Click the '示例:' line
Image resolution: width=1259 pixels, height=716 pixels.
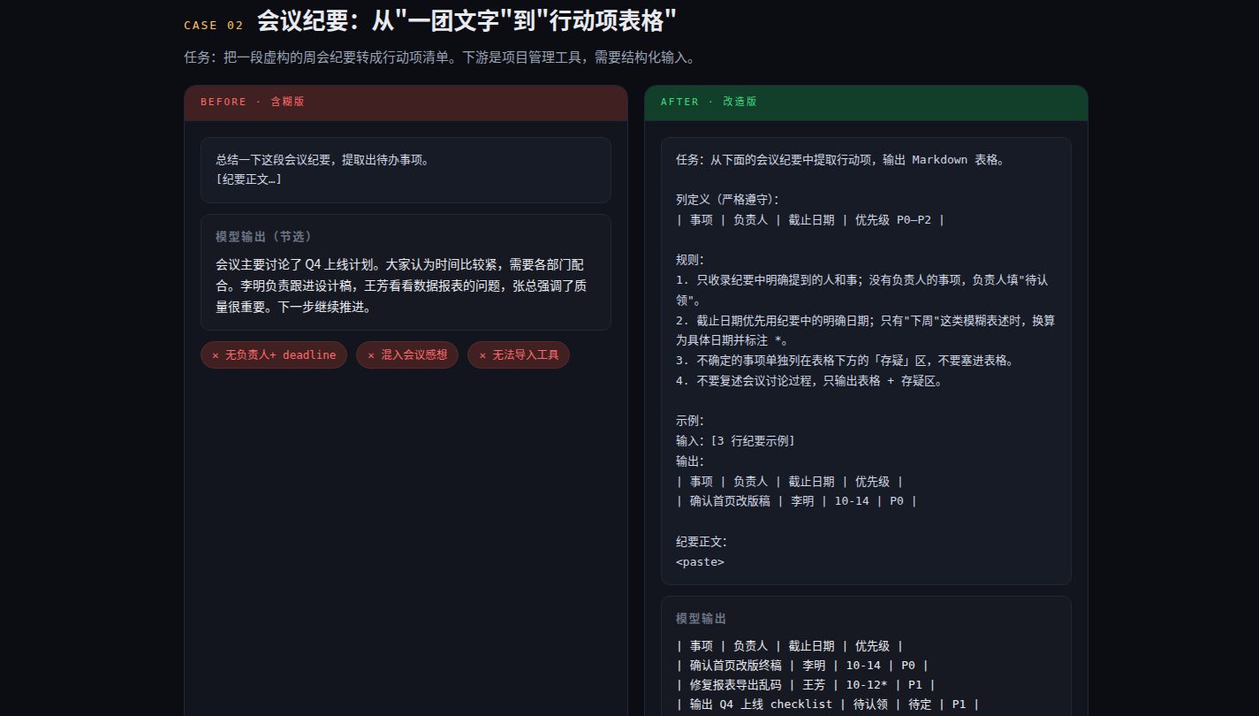(690, 421)
